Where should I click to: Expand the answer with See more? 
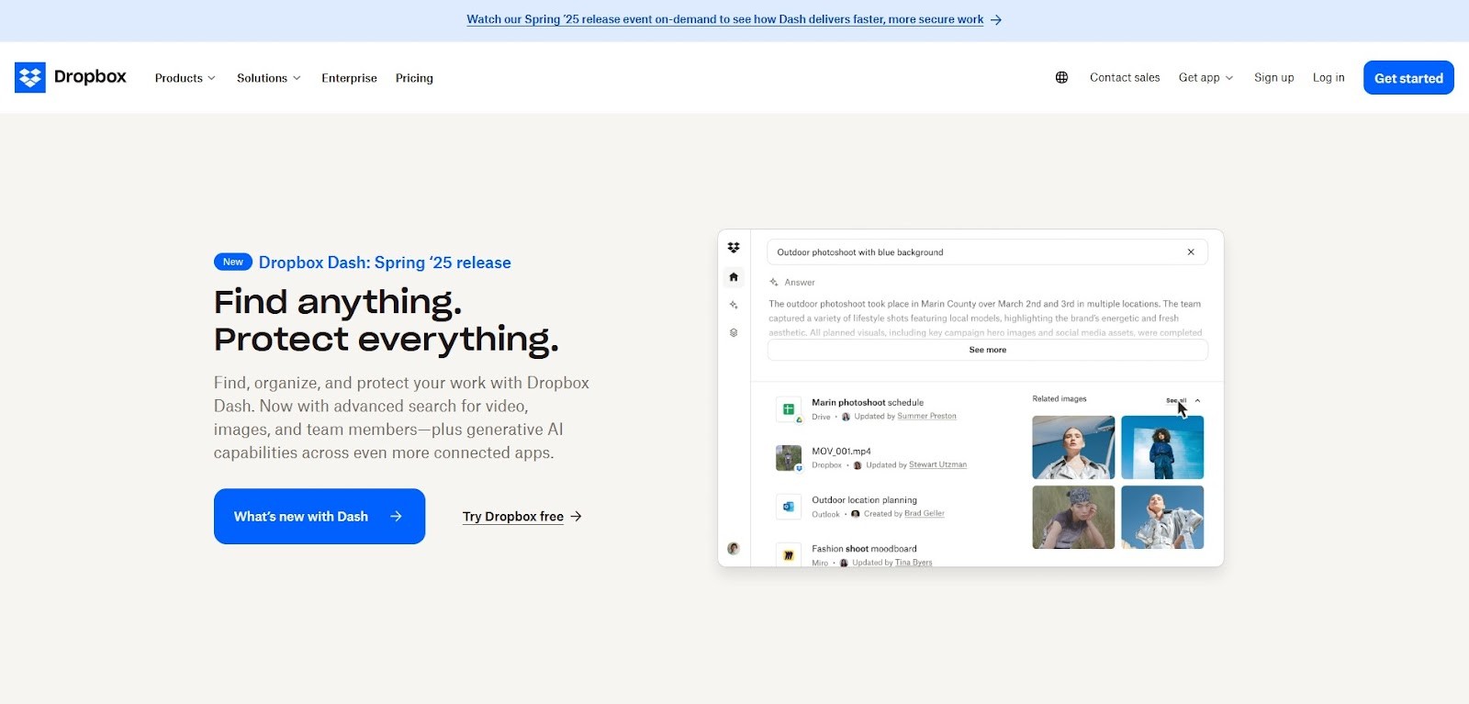(x=988, y=350)
